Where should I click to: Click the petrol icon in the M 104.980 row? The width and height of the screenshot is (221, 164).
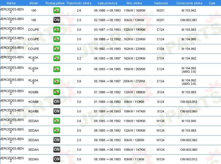(57, 39)
